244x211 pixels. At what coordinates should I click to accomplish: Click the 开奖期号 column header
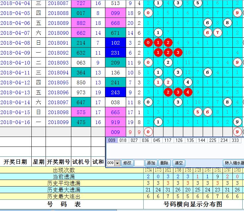[x=58, y=162]
